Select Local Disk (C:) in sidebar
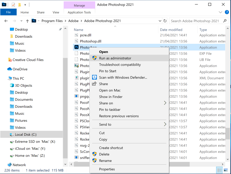This screenshot has height=174, width=231. (32, 134)
